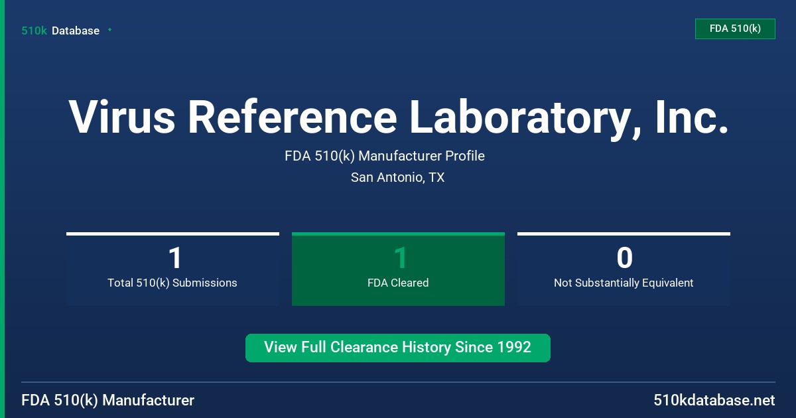Open the Total 510(k) Submissions stat card
This screenshot has height=418, width=796.
172,269
